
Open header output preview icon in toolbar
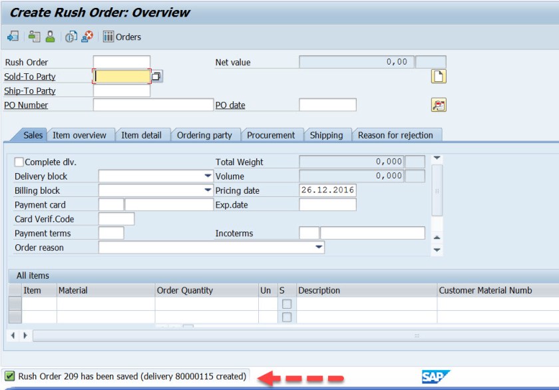(34, 37)
